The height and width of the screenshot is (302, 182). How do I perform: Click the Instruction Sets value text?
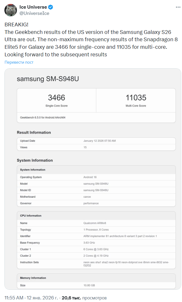click(126, 264)
